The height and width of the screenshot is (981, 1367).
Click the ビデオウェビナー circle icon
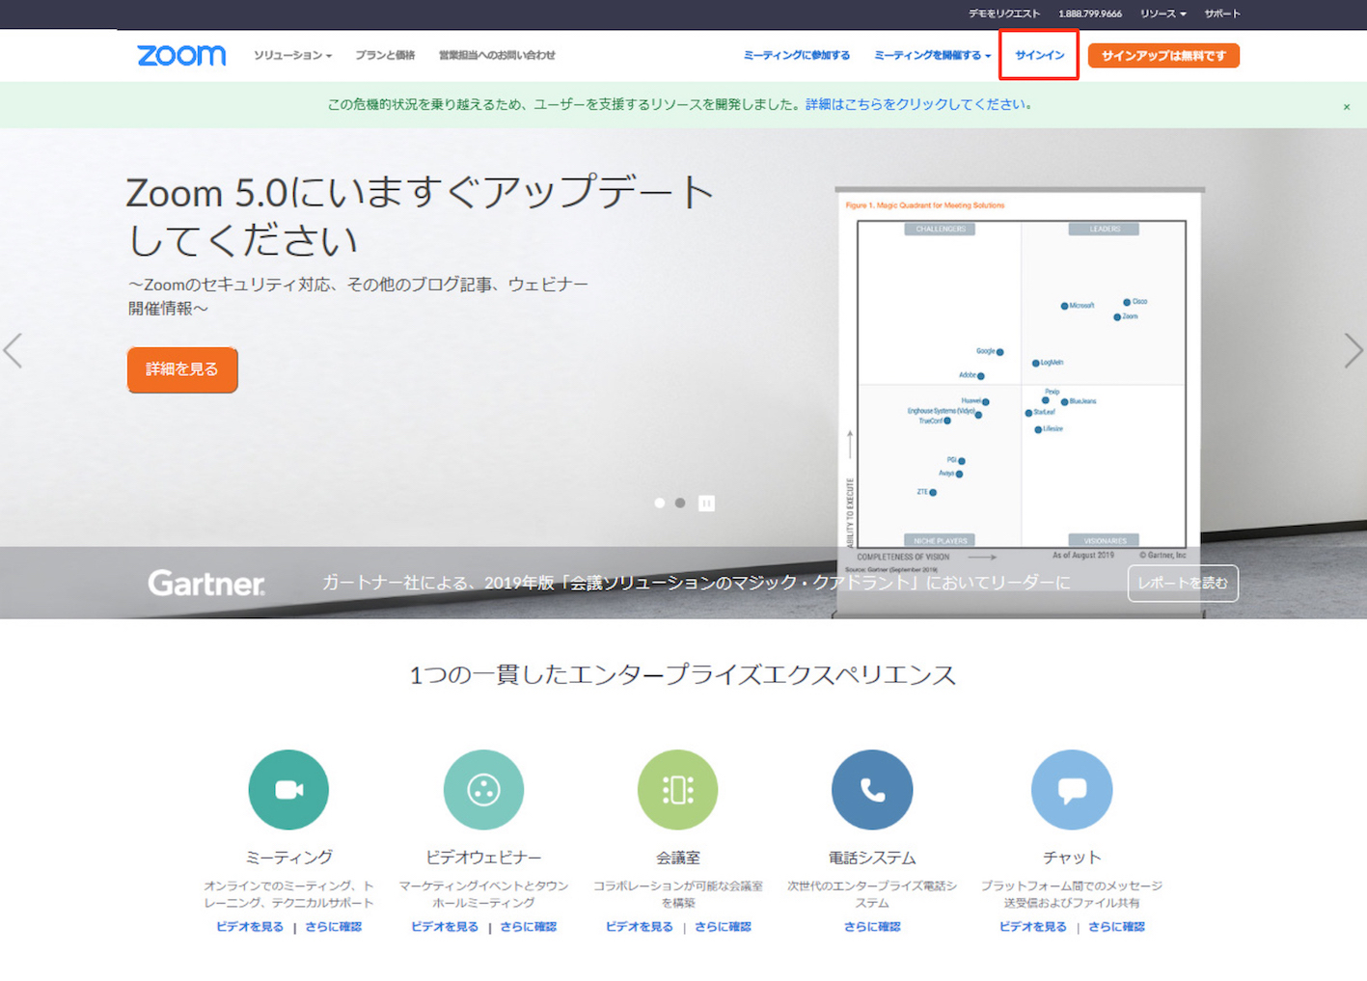pos(483,790)
